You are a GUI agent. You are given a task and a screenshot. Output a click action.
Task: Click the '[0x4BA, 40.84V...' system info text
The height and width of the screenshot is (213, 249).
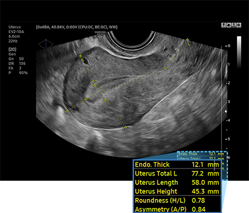point(76,27)
